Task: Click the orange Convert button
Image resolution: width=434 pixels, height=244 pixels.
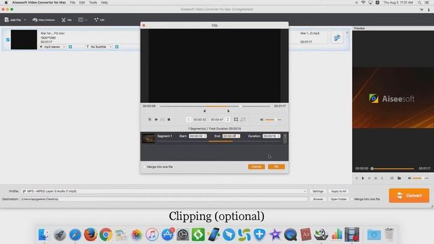Action: coord(409,196)
